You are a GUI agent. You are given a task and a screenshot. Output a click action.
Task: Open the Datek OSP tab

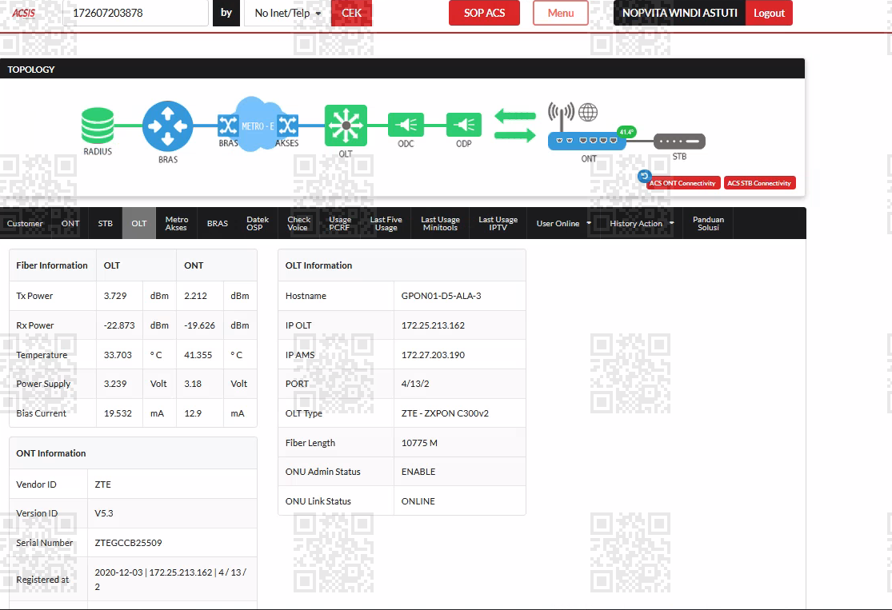tap(257, 223)
